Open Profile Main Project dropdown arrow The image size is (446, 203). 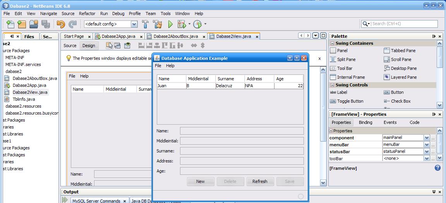point(205,24)
